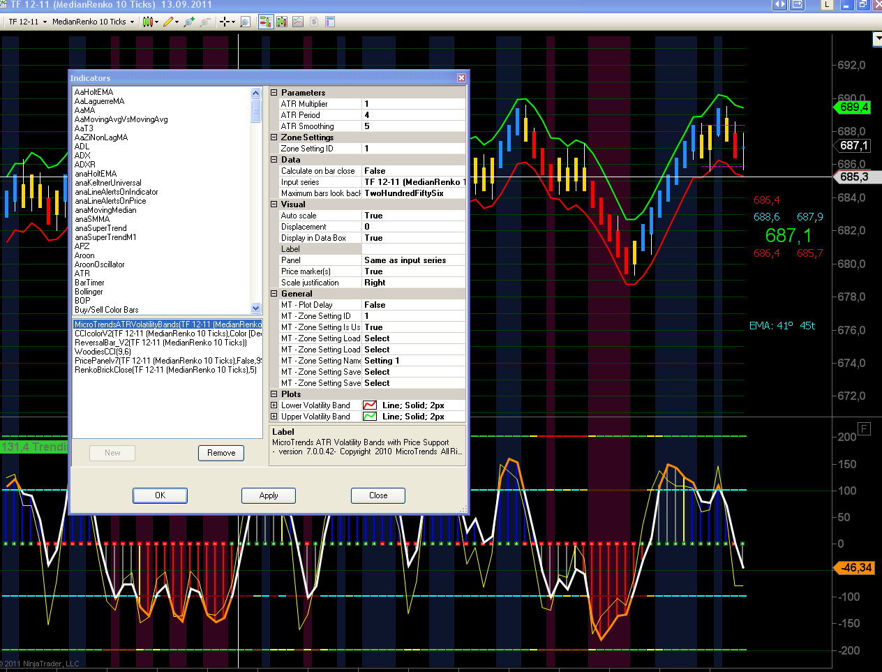
Task: Toggle Display in Data Box value True
Action: coord(413,237)
